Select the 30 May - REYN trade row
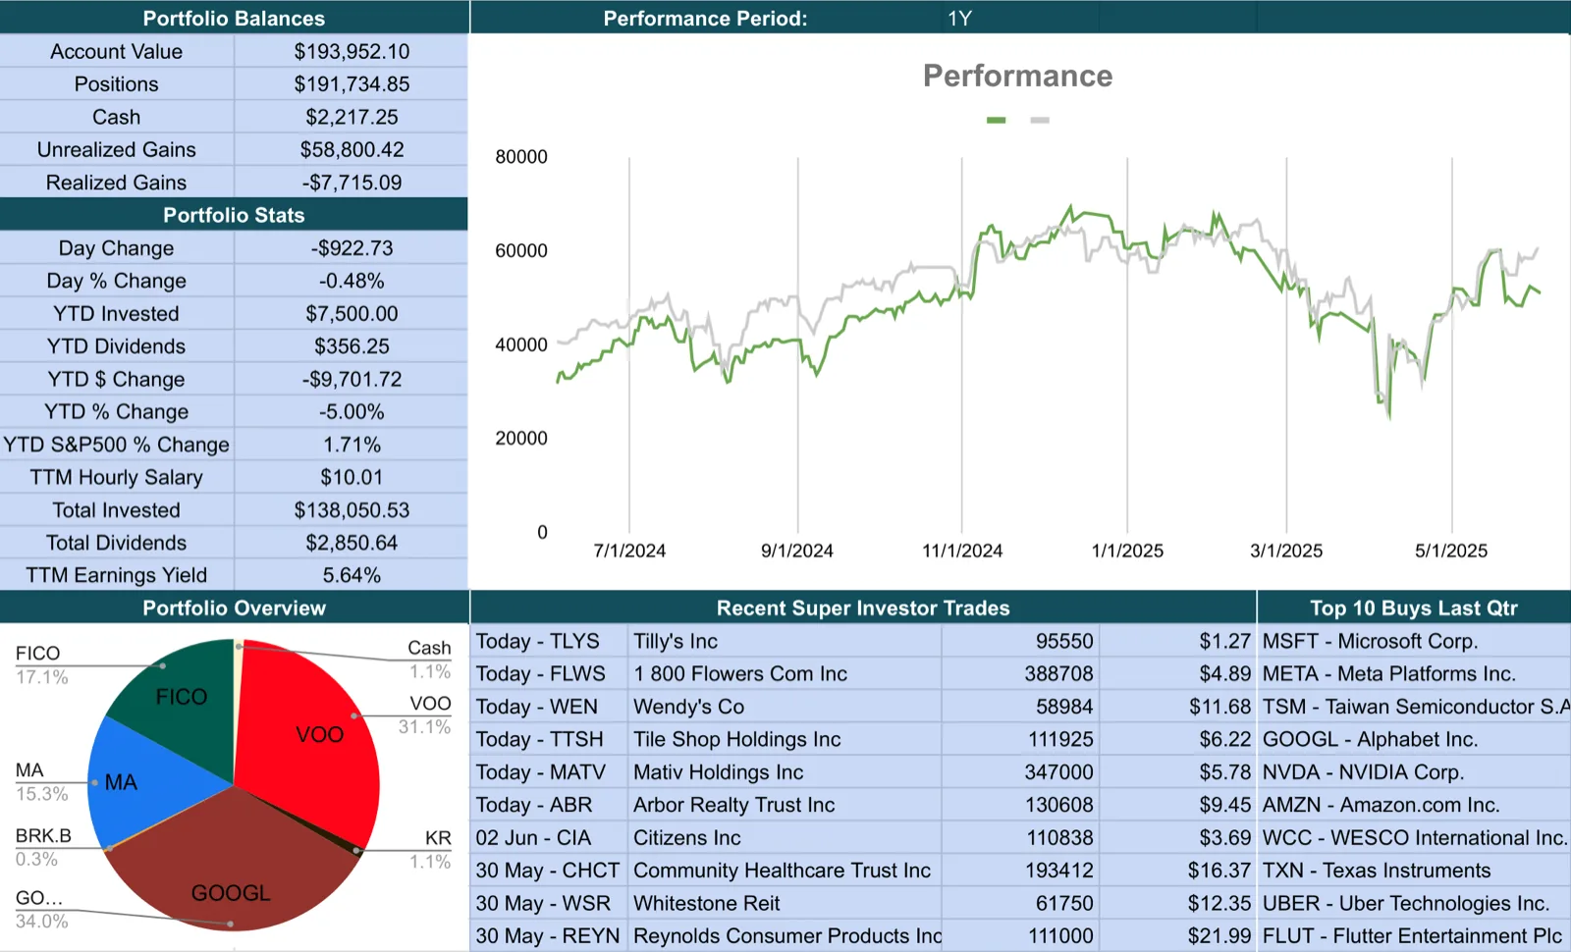1571x952 pixels. tap(863, 935)
